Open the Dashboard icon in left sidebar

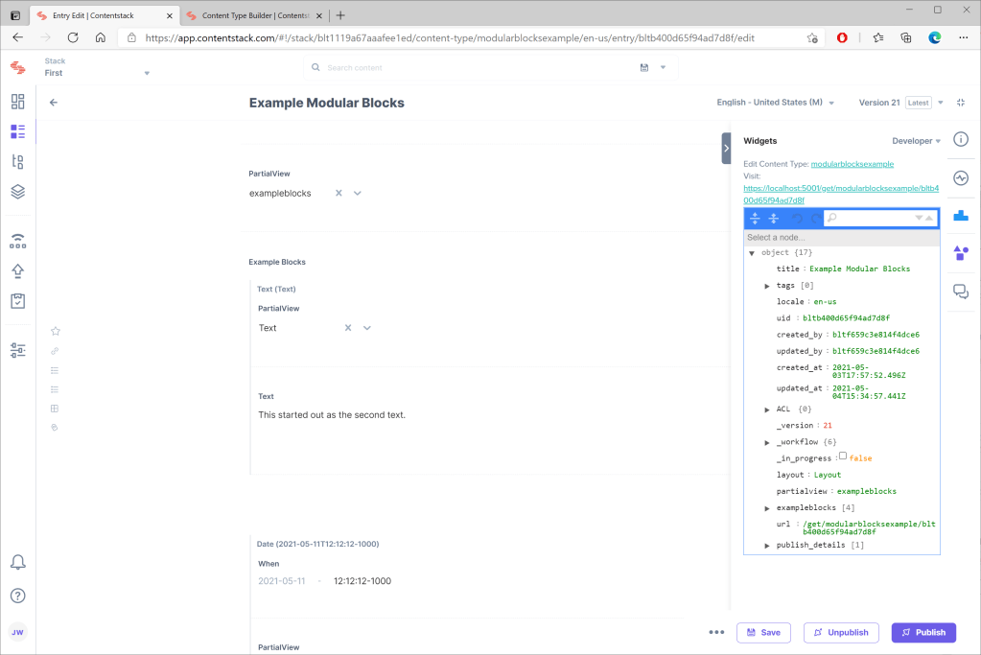(17, 102)
